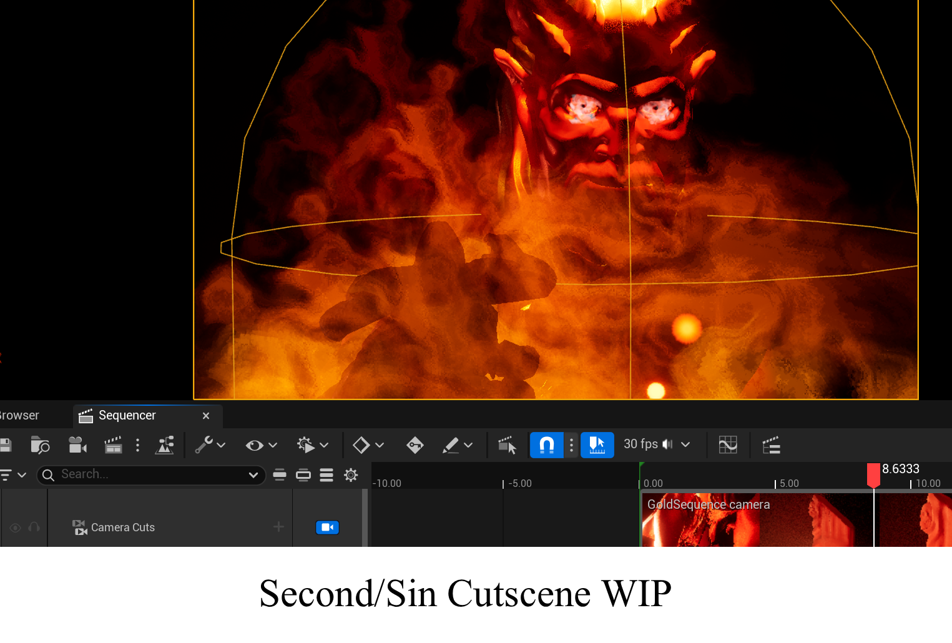Expand the wrench Actions dropdown
Image resolution: width=952 pixels, height=643 pixels.
pos(210,445)
